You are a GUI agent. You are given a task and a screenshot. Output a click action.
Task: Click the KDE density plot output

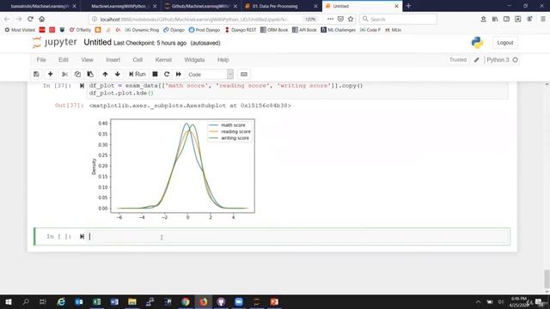(x=173, y=169)
